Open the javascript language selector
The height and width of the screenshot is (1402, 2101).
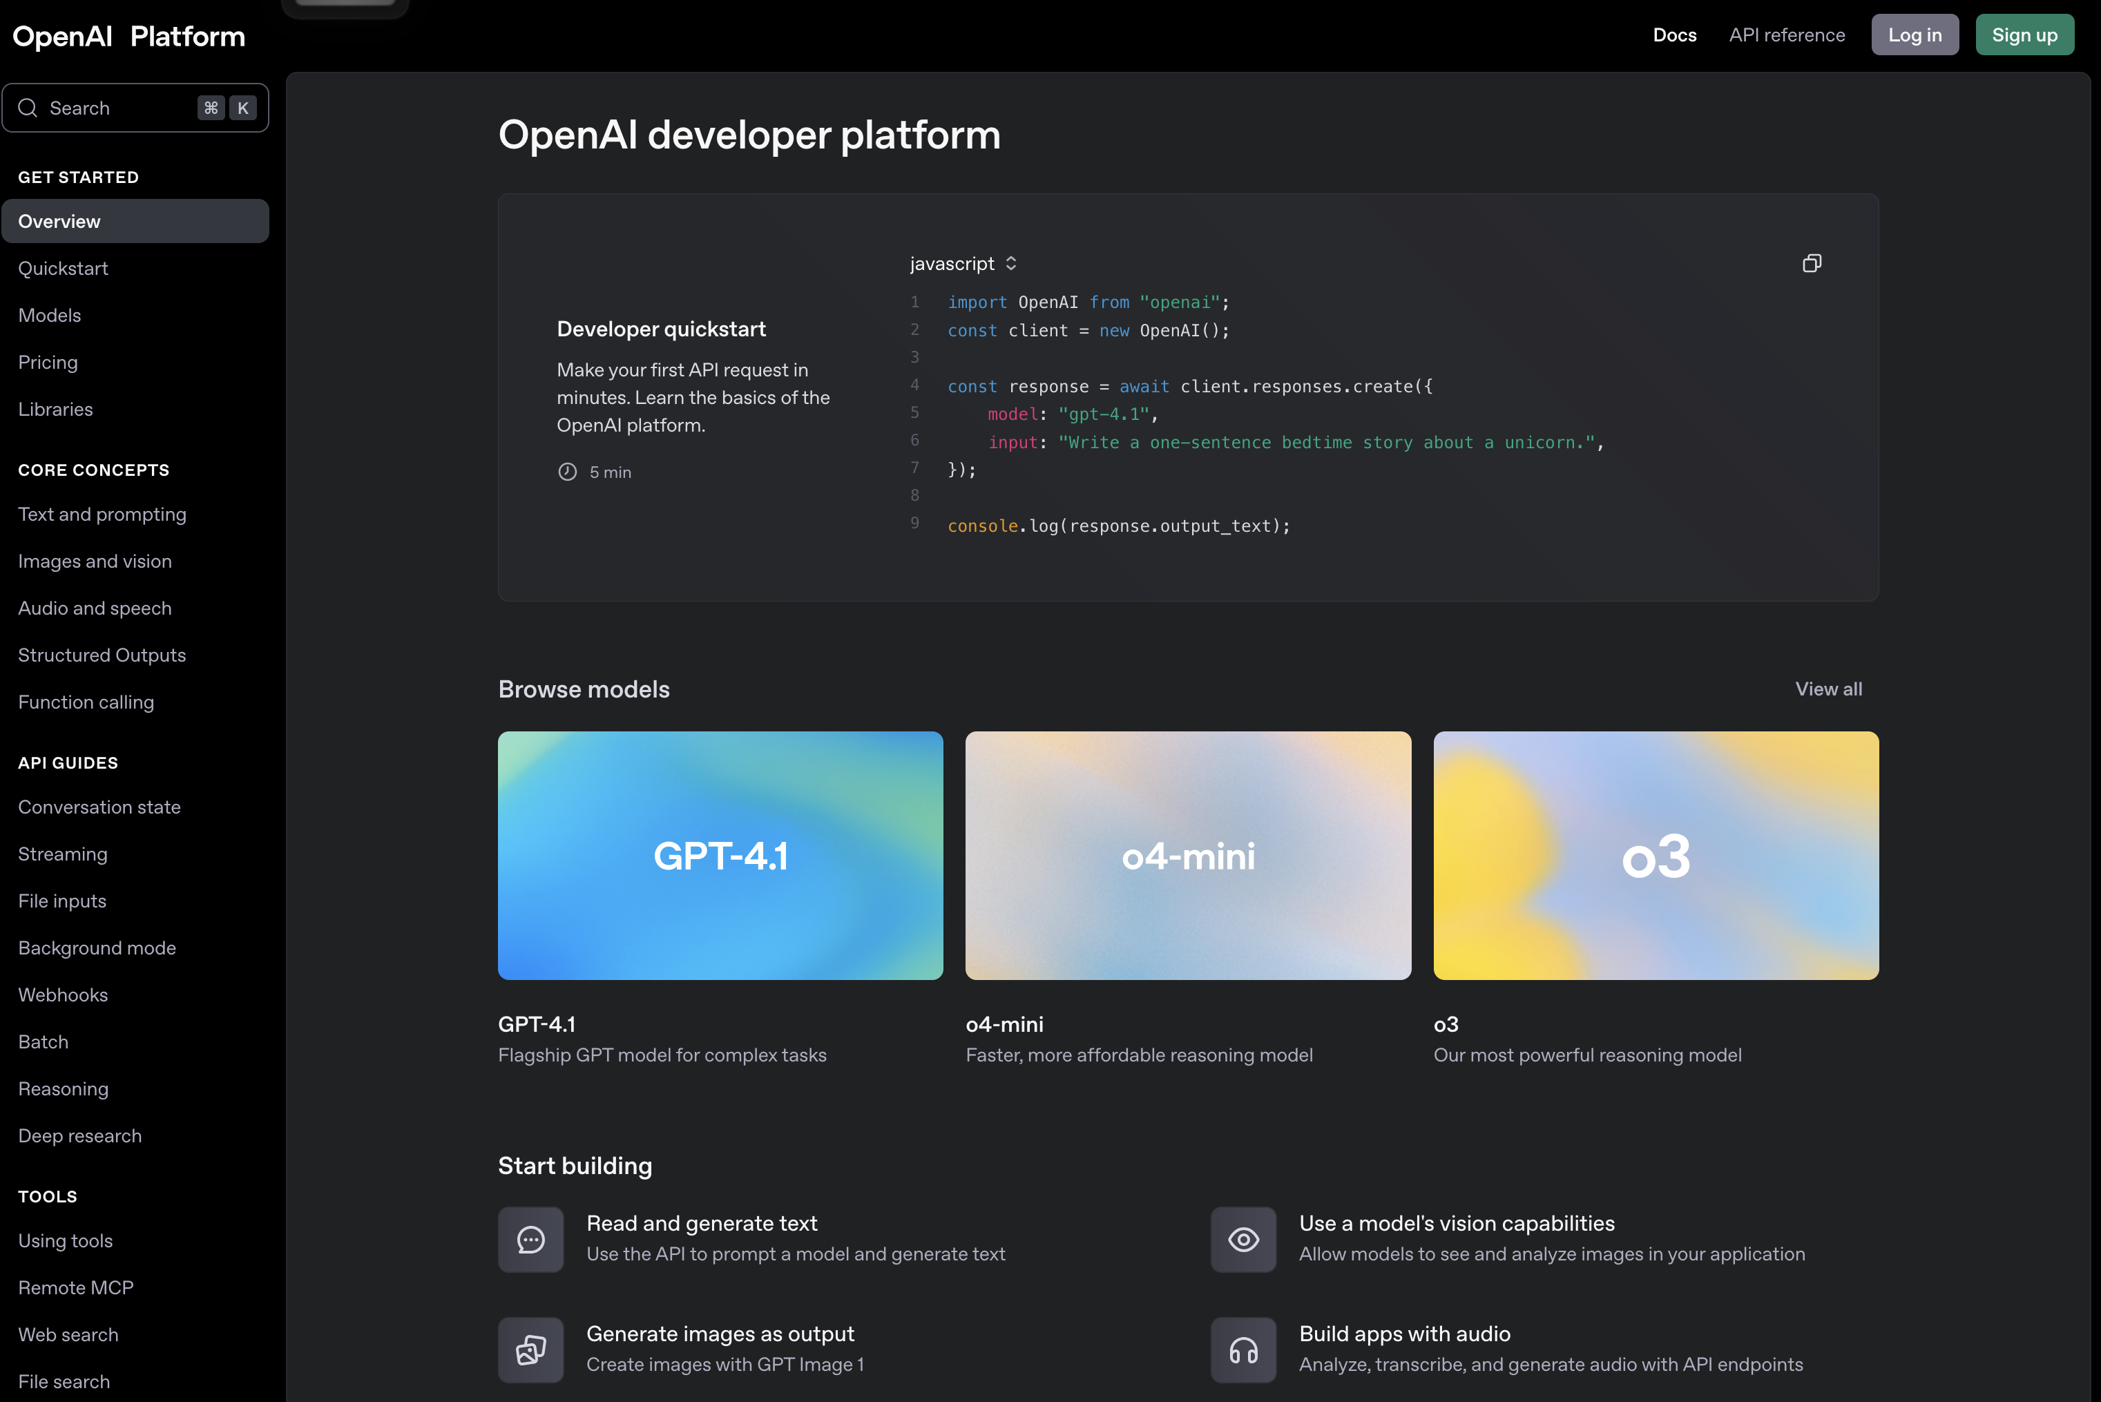coord(963,263)
